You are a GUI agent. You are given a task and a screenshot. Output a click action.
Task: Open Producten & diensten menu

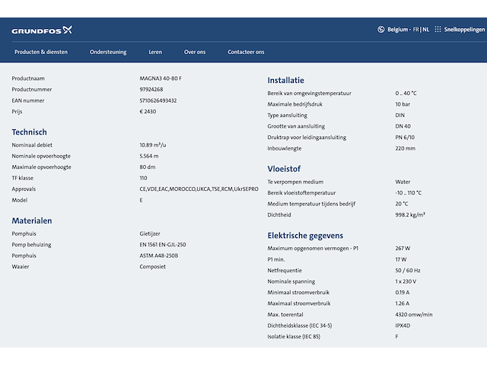(41, 52)
